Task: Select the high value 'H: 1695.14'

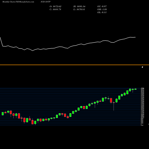Action: pos(79,6)
